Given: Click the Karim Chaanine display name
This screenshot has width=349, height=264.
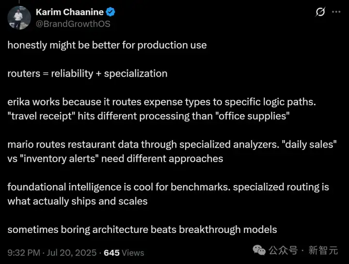Looking at the screenshot, I should [70, 12].
